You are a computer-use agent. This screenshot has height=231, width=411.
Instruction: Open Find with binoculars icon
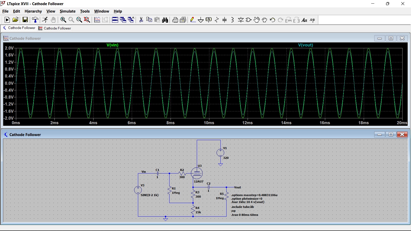[x=165, y=20]
